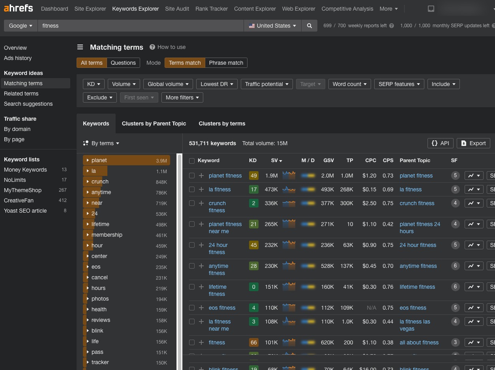Select all keywords with header checkbox

[x=192, y=161]
